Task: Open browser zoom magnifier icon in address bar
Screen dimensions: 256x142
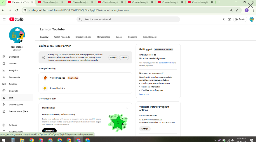Action: pyautogui.click(x=231, y=10)
